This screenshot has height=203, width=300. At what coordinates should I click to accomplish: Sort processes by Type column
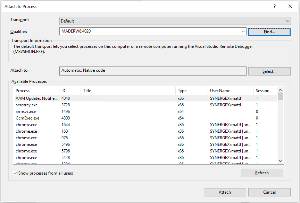pyautogui.click(x=191, y=91)
